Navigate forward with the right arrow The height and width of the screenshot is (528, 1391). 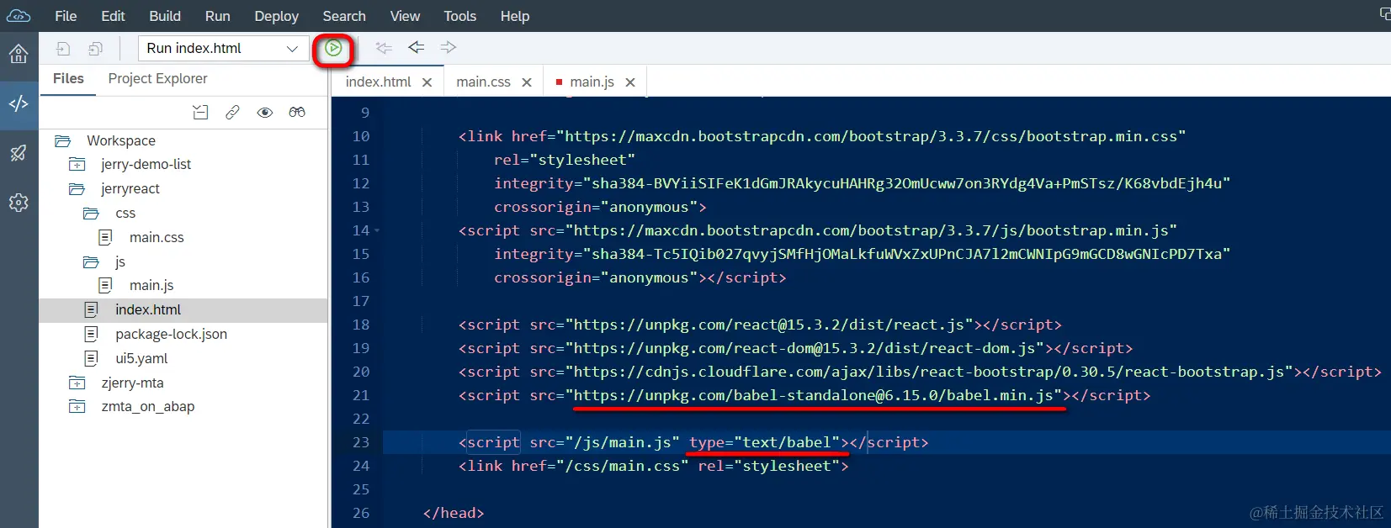449,48
